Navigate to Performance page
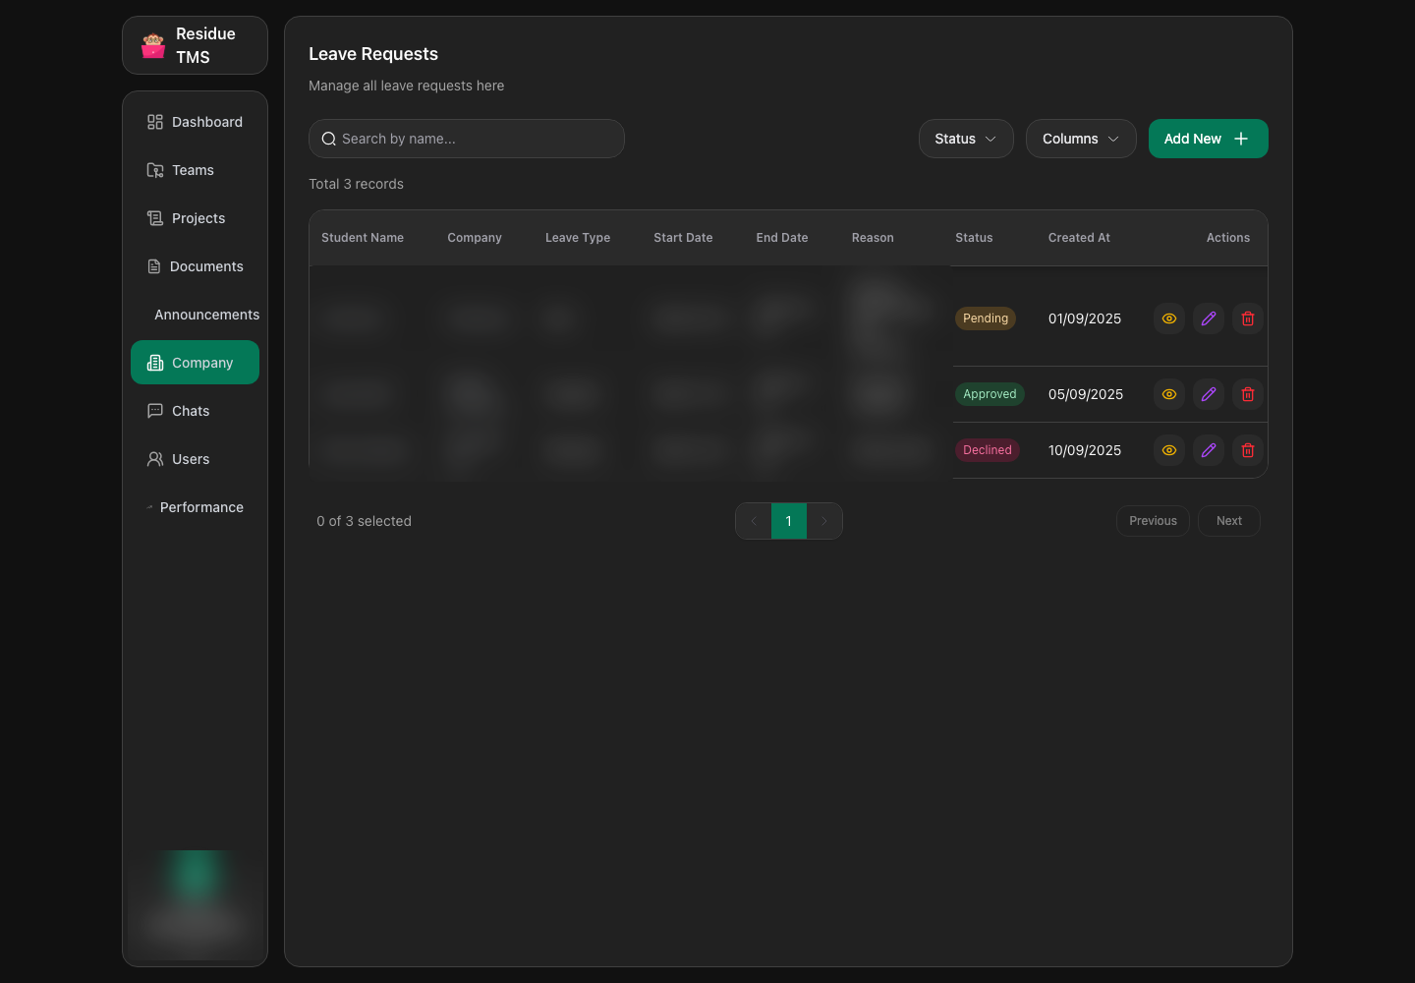The image size is (1415, 983). pyautogui.click(x=196, y=507)
